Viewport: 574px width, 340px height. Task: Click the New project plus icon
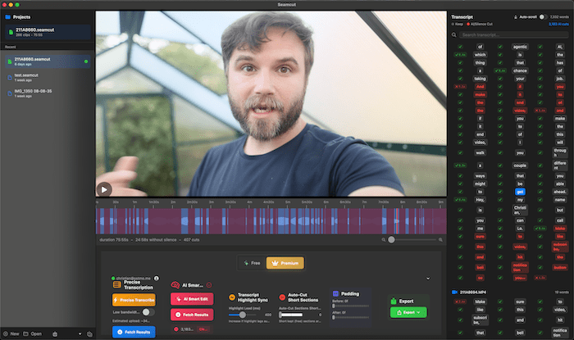coord(7,333)
